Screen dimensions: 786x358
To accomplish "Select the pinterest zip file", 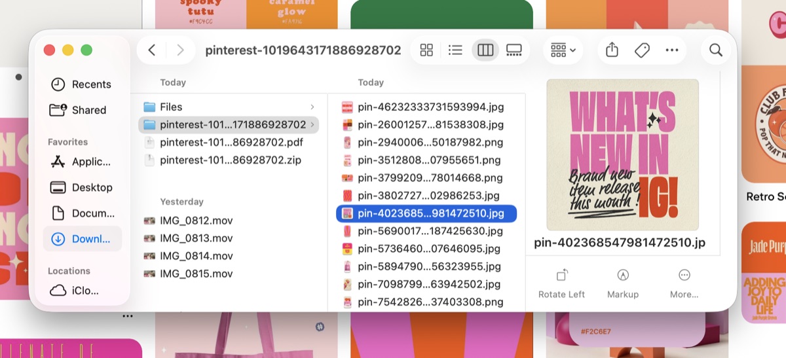I will [229, 160].
